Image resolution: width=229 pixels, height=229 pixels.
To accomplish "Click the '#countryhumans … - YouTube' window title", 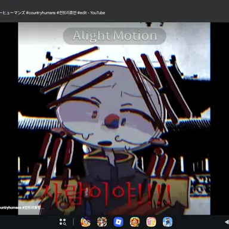I will [x=52, y=13].
